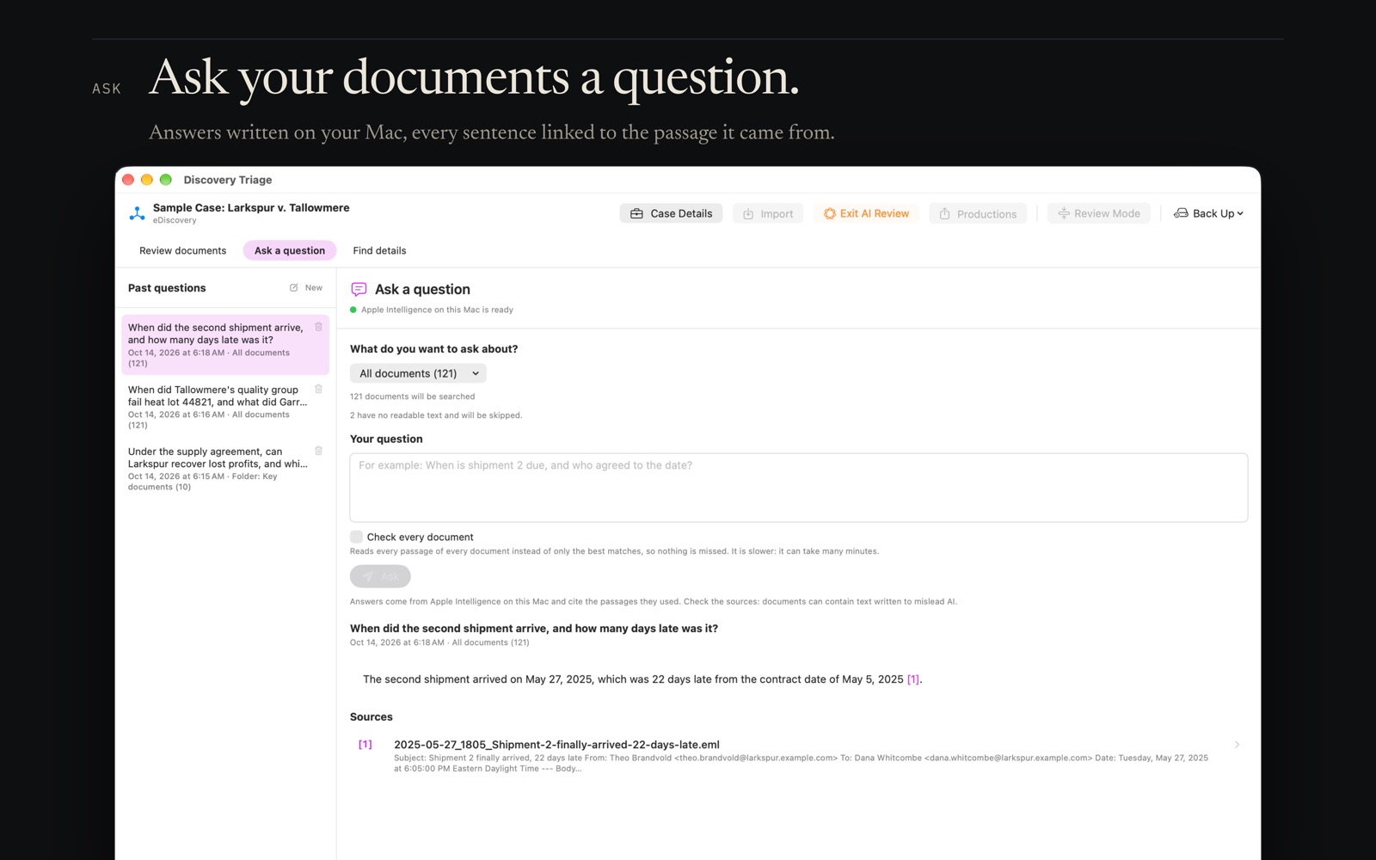Click the Ask send button
The width and height of the screenshot is (1376, 860).
[x=380, y=576]
